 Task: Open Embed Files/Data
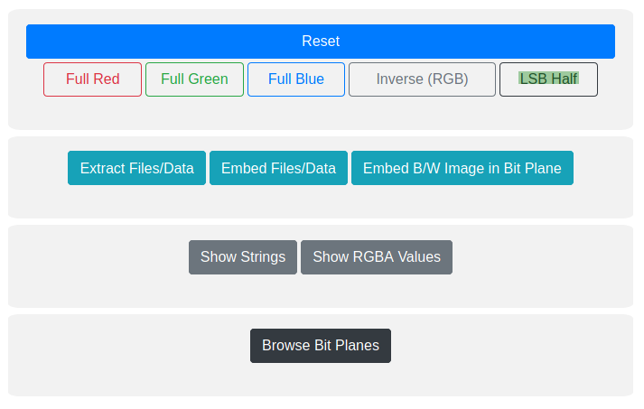278,168
